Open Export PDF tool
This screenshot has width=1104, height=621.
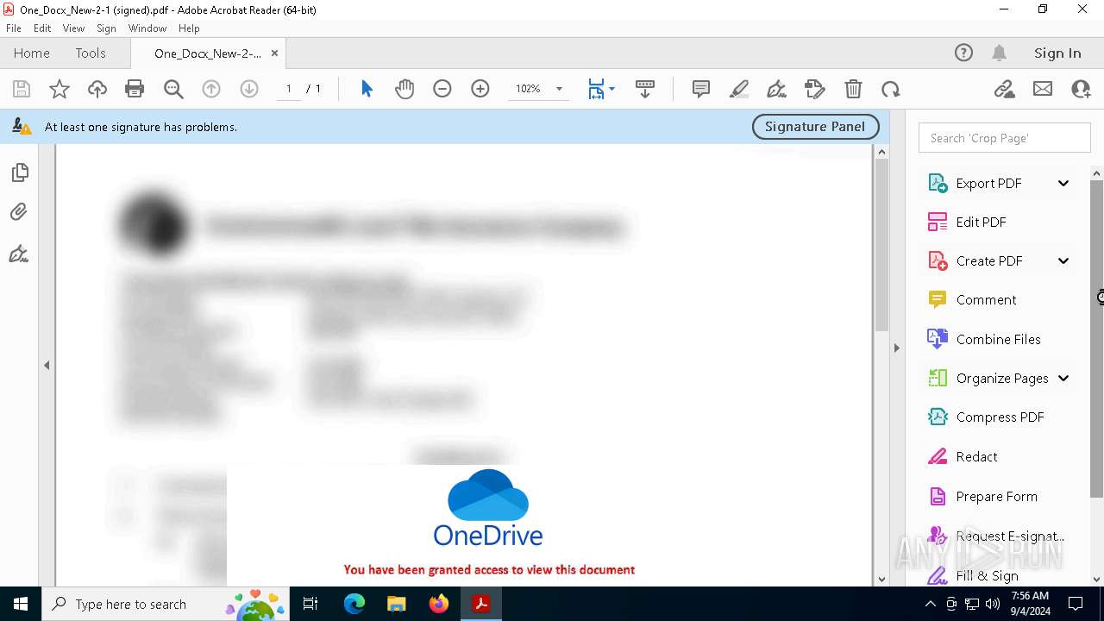[988, 183]
